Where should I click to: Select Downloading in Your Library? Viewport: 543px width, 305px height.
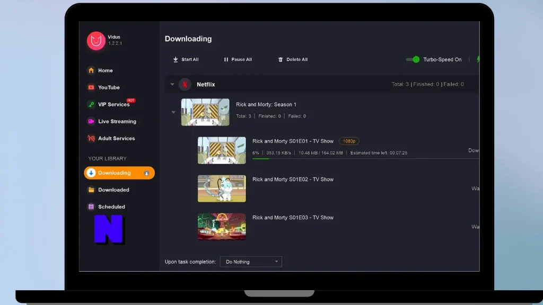pyautogui.click(x=119, y=173)
